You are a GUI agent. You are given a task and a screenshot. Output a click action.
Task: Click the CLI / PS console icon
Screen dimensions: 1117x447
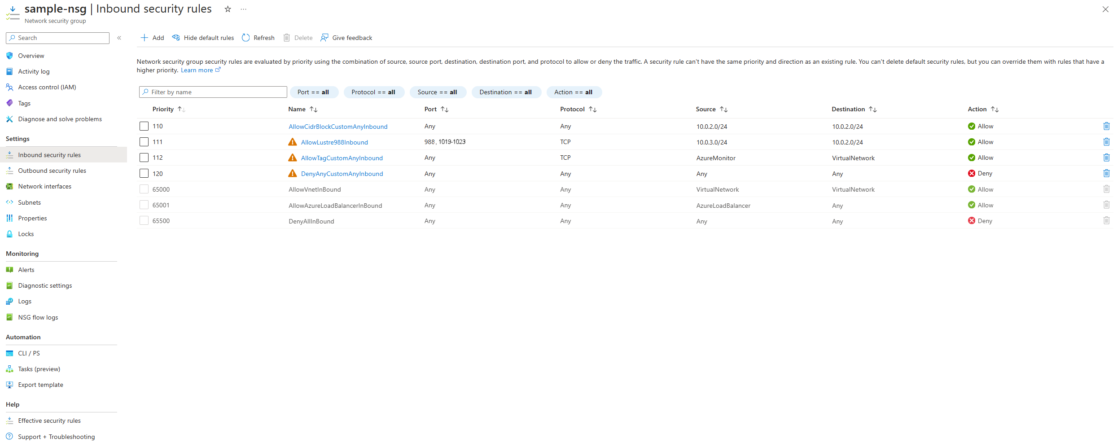[x=9, y=353]
